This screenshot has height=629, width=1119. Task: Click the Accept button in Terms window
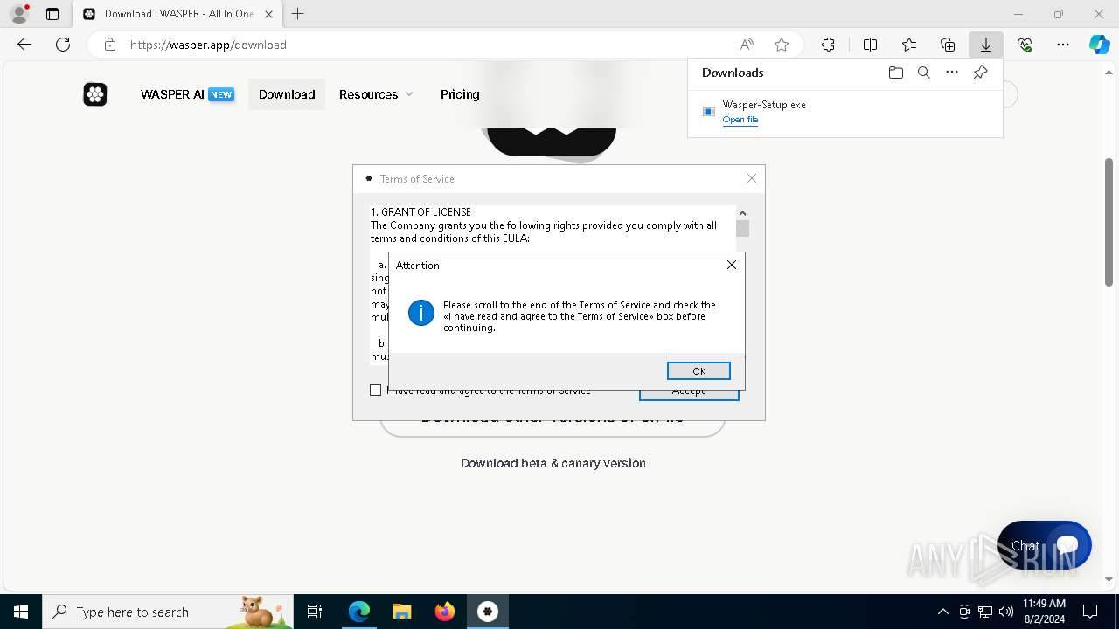[x=689, y=391]
